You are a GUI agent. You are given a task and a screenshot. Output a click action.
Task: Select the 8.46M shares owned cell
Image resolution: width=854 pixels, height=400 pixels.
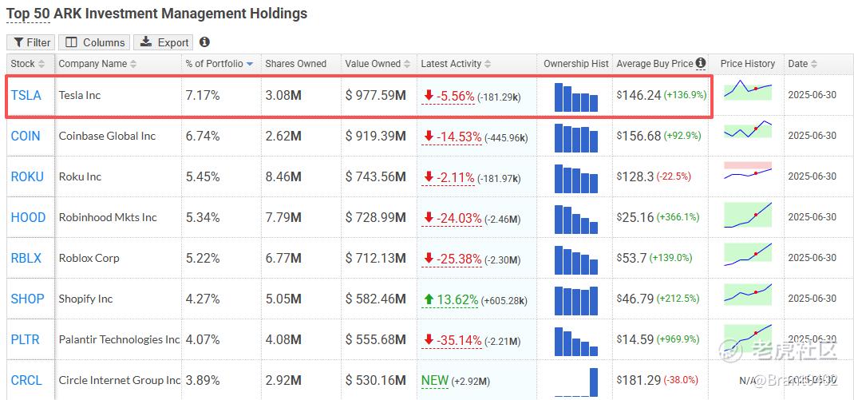tap(283, 176)
